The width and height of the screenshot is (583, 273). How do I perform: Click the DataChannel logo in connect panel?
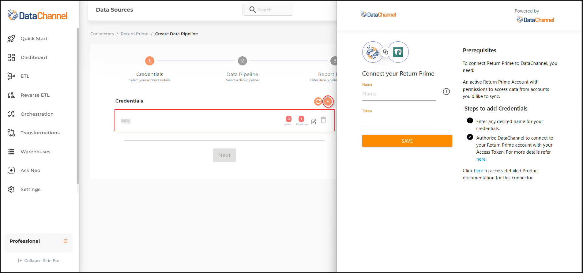pos(378,15)
